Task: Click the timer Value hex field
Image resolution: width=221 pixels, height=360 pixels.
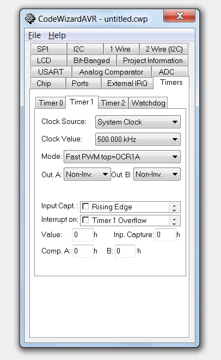Action: tap(83, 234)
